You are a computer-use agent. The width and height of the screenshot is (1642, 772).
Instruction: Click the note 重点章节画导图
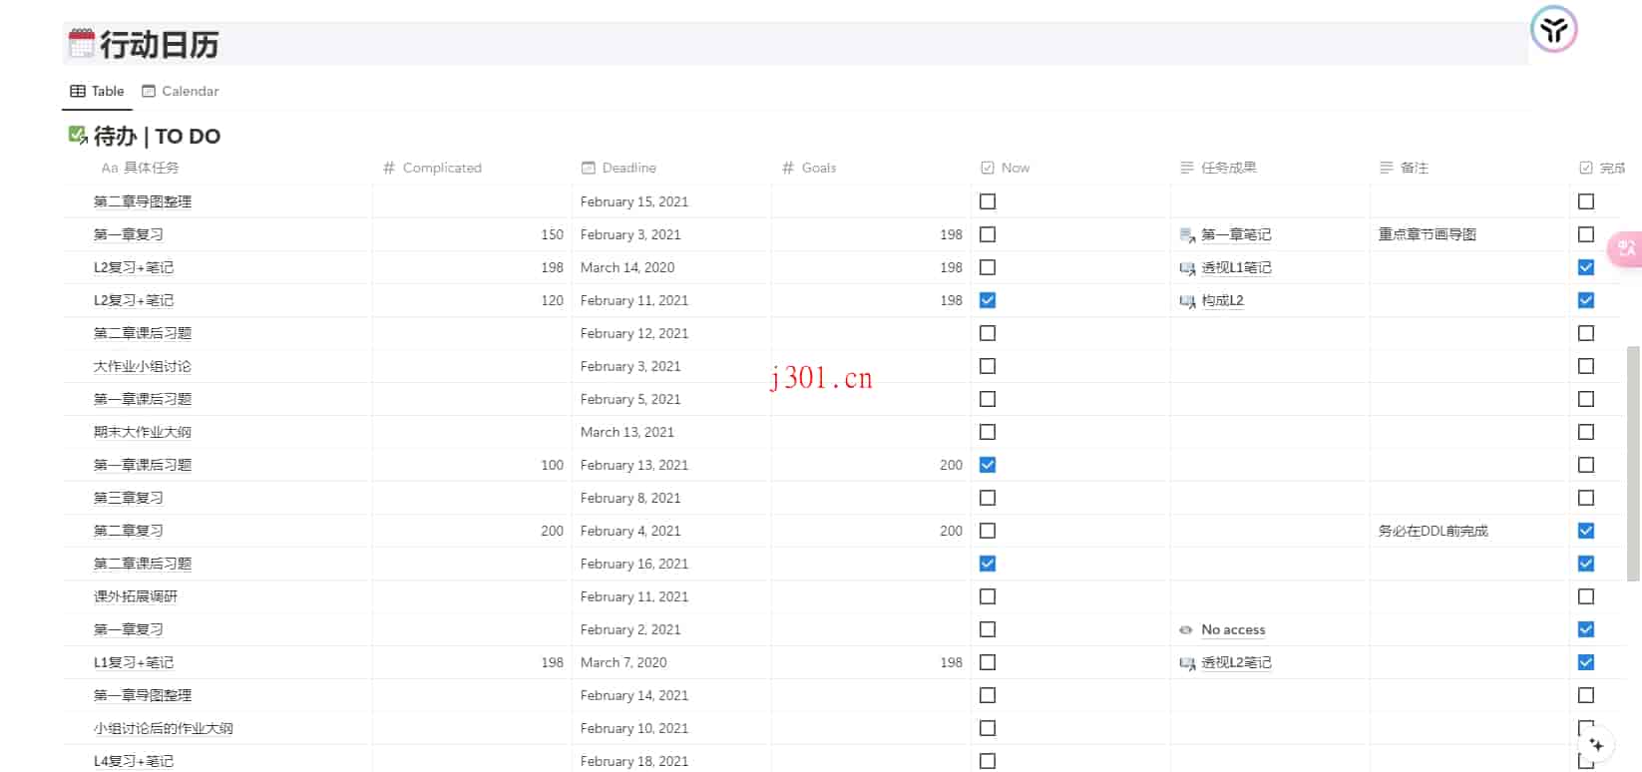pos(1428,234)
